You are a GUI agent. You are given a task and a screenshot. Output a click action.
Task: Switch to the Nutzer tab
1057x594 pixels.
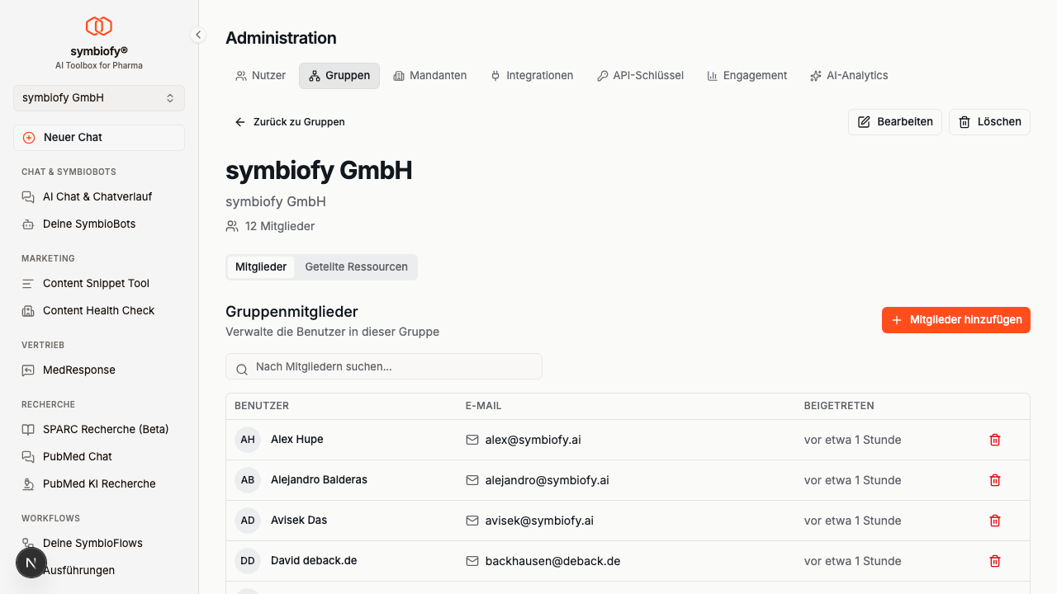261,76
